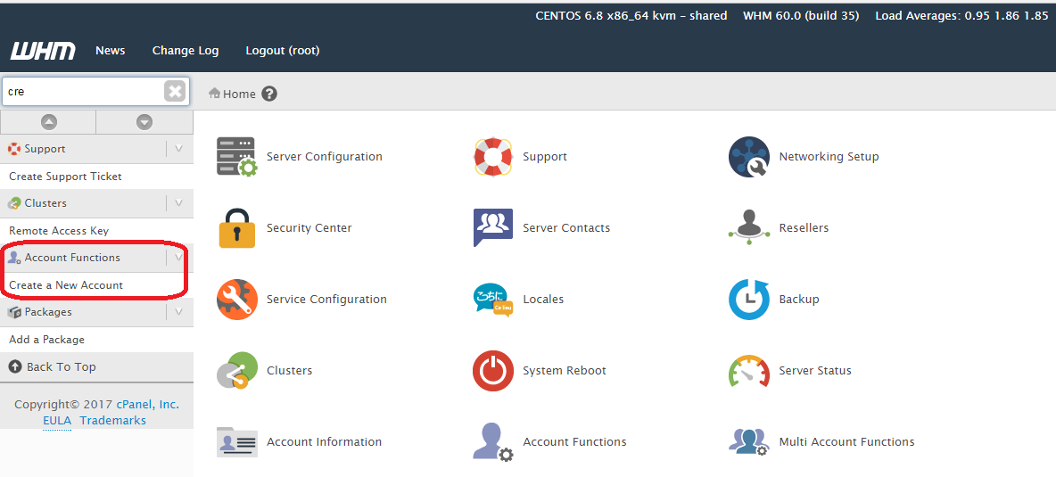Open the Server Status gauge icon

pyautogui.click(x=749, y=371)
